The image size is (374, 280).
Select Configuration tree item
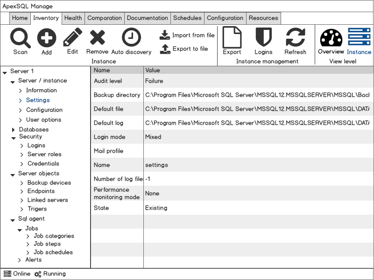pyautogui.click(x=44, y=110)
